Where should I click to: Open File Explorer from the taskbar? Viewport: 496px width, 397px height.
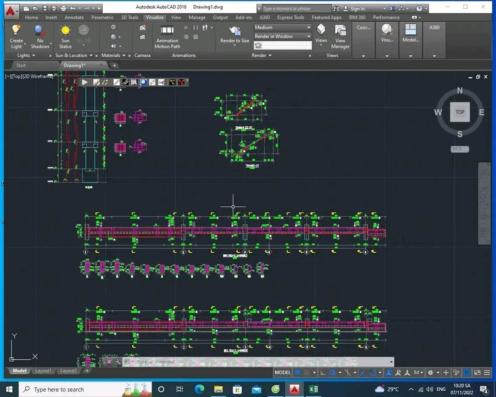click(218, 389)
